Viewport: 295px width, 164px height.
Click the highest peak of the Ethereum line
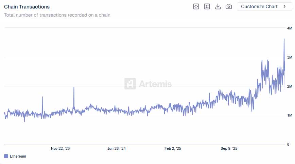click(x=284, y=39)
